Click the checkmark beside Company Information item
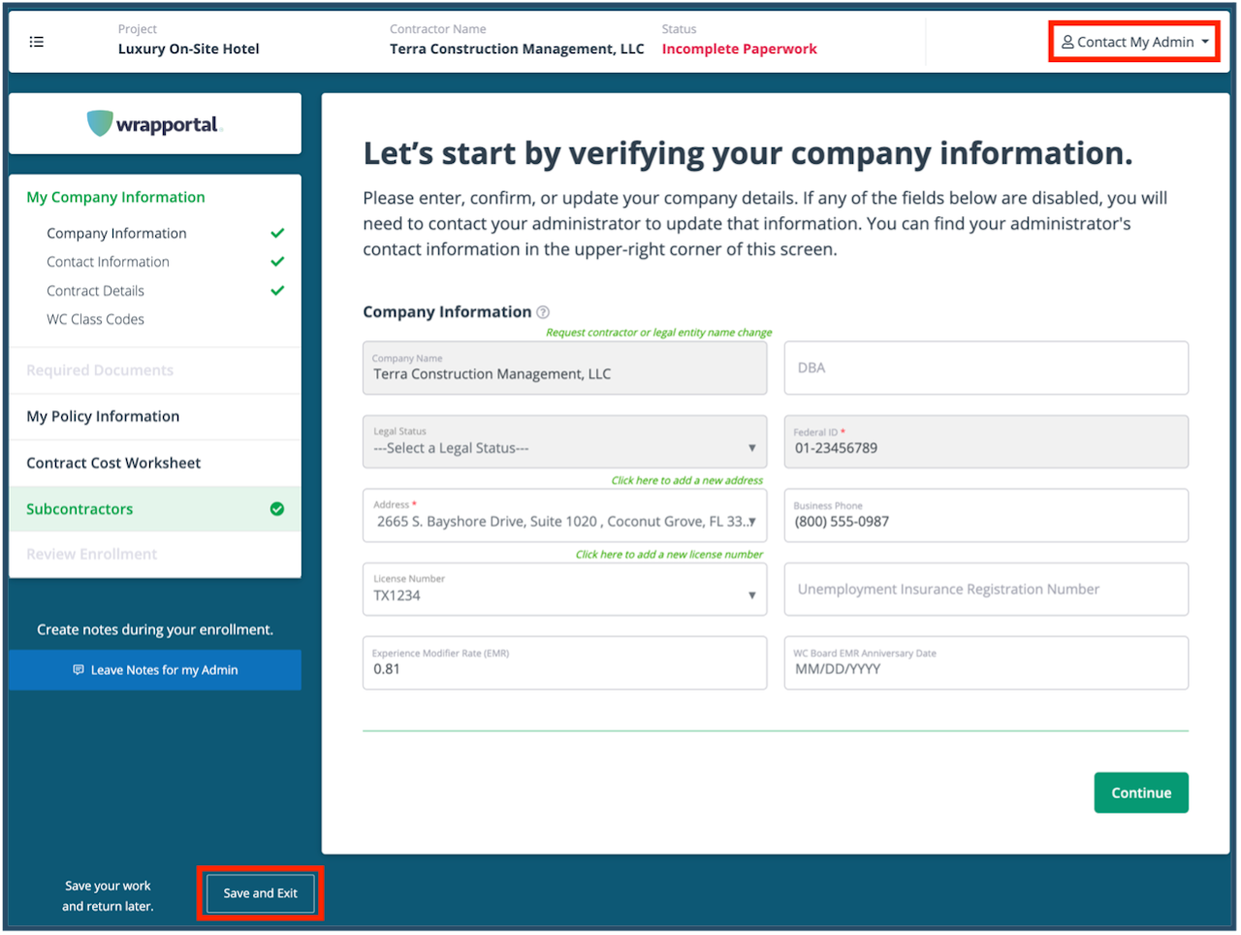The height and width of the screenshot is (935, 1241). pyautogui.click(x=277, y=233)
